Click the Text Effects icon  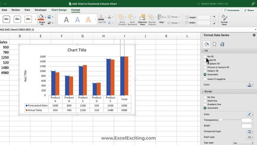[109, 23]
